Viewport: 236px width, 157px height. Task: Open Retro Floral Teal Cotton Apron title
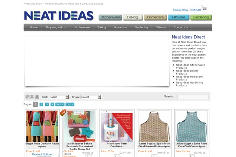(x=192, y=145)
